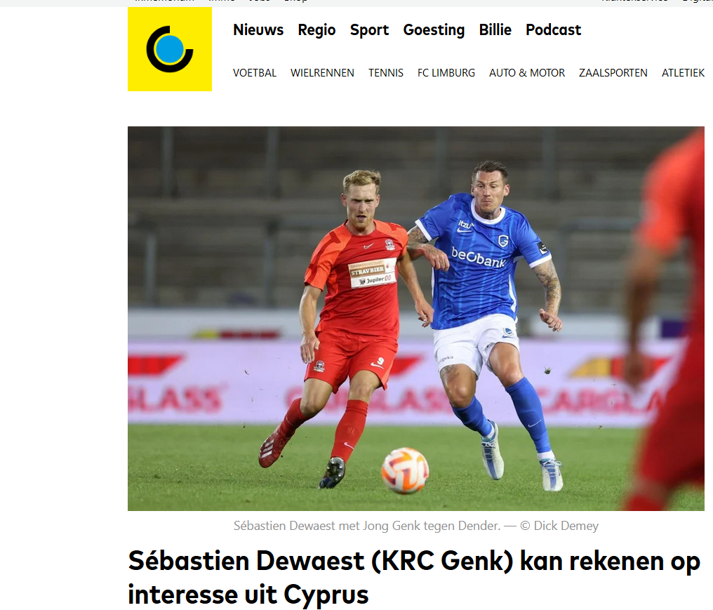This screenshot has width=713, height=610.
Task: Switch to the VOETBAL subcategory
Action: click(255, 73)
